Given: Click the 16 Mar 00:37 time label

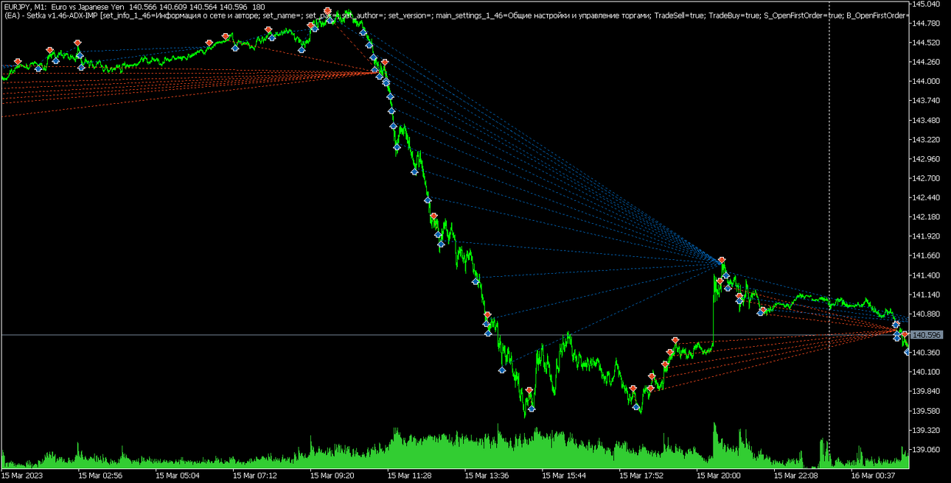Looking at the screenshot, I should tap(874, 476).
